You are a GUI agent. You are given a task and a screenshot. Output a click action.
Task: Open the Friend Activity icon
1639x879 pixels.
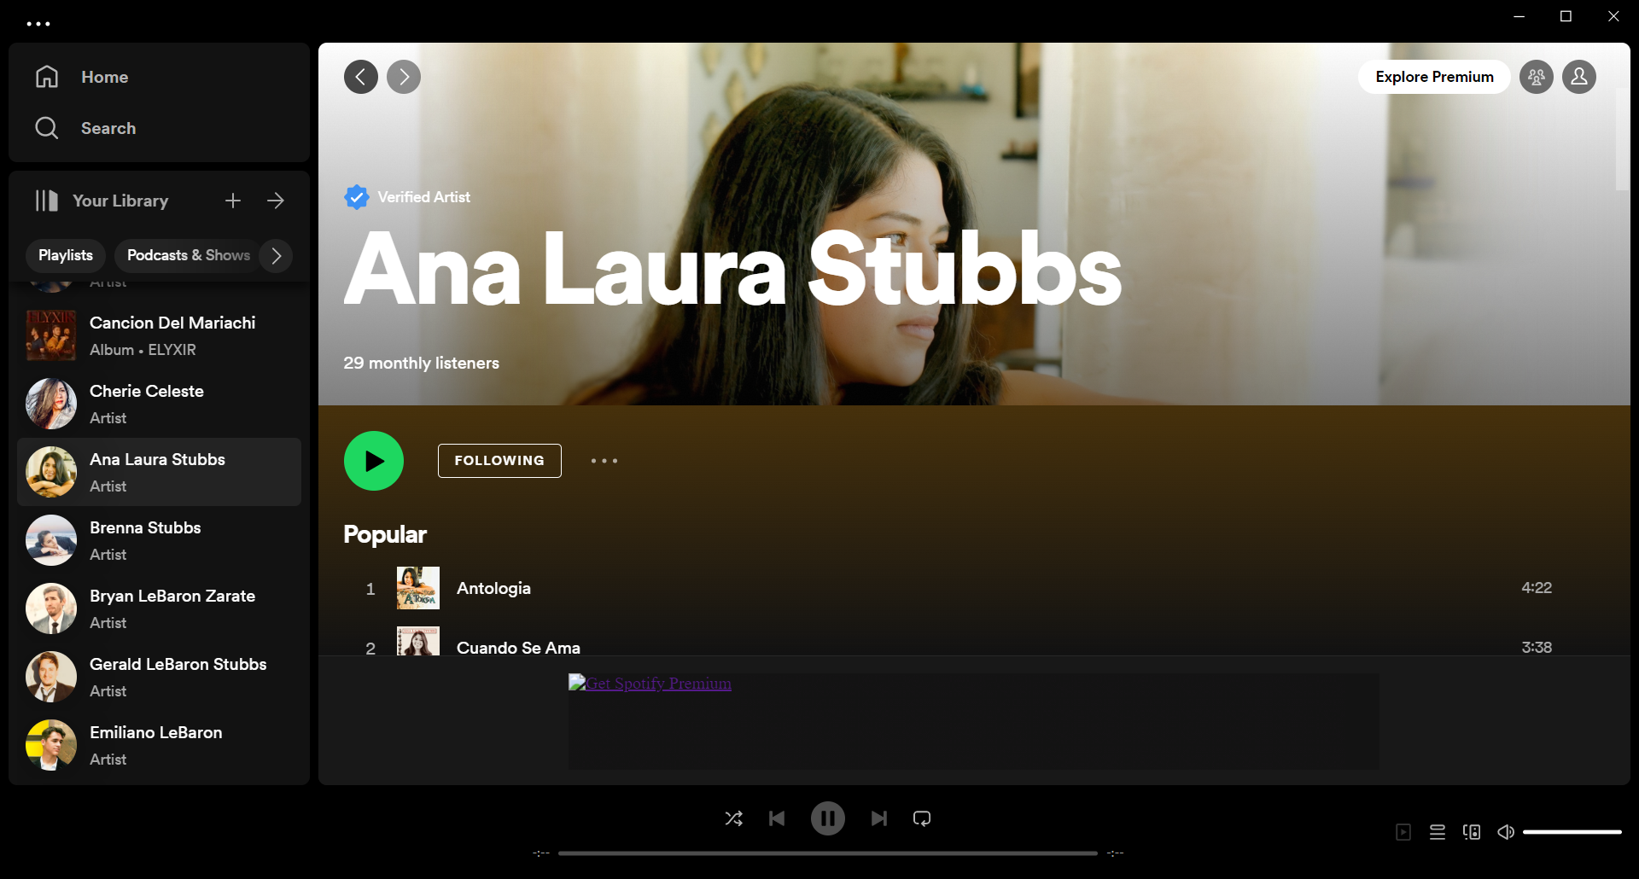click(x=1536, y=77)
